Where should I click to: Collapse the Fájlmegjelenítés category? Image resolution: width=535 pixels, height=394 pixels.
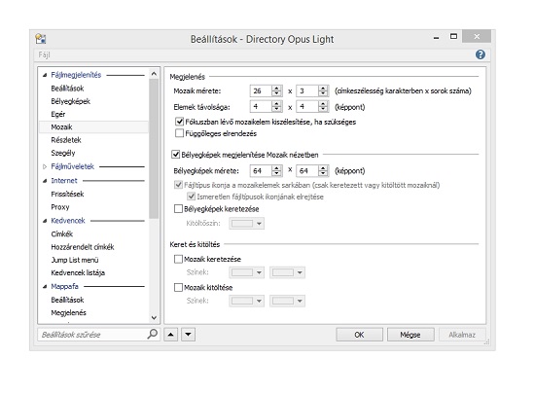45,75
